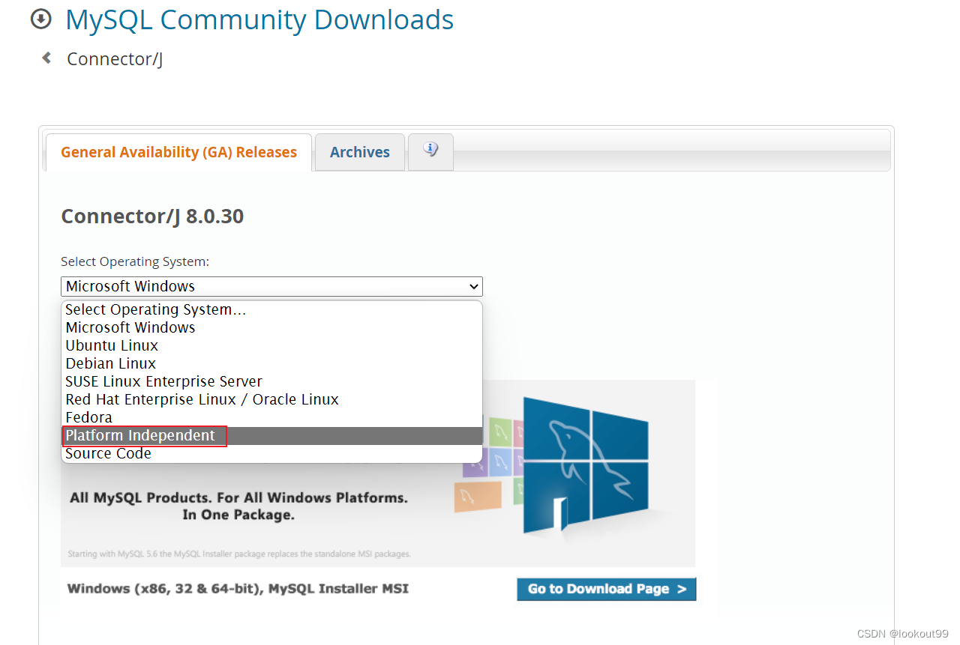Click the Windows (x86, 32 & 64-bit), MySQL Installer MSI text

click(238, 589)
